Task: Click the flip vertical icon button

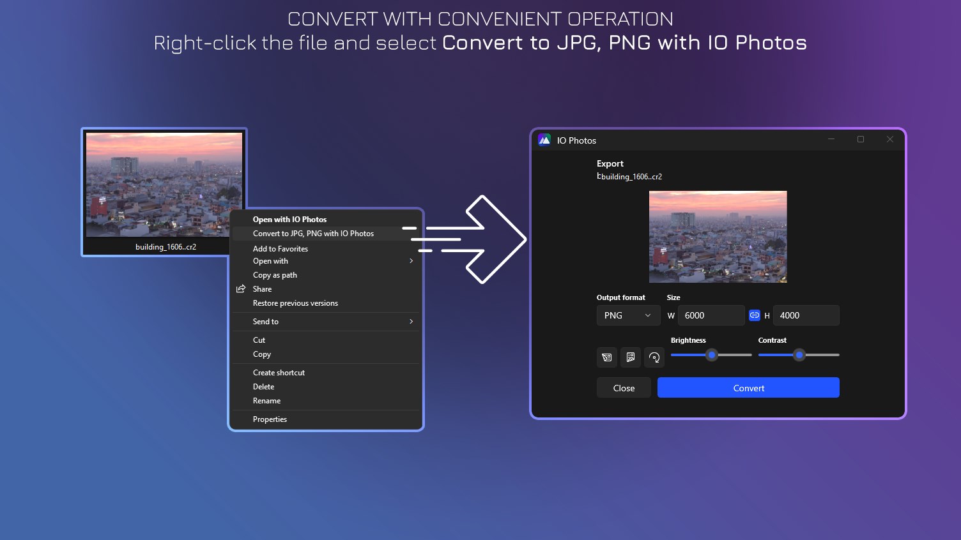Action: tap(631, 357)
